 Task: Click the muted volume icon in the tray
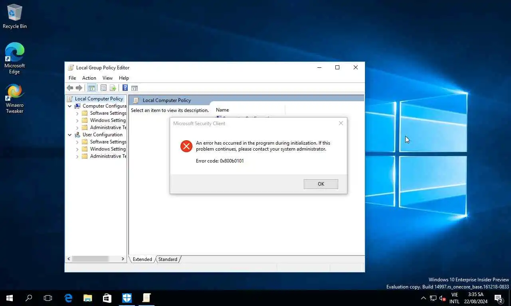(442, 298)
